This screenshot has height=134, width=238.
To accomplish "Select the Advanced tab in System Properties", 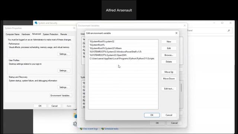I will tap(36, 34).
